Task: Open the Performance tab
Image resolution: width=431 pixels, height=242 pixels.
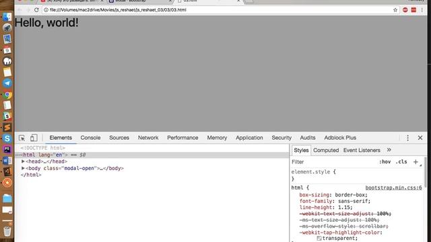Action: coord(183,138)
